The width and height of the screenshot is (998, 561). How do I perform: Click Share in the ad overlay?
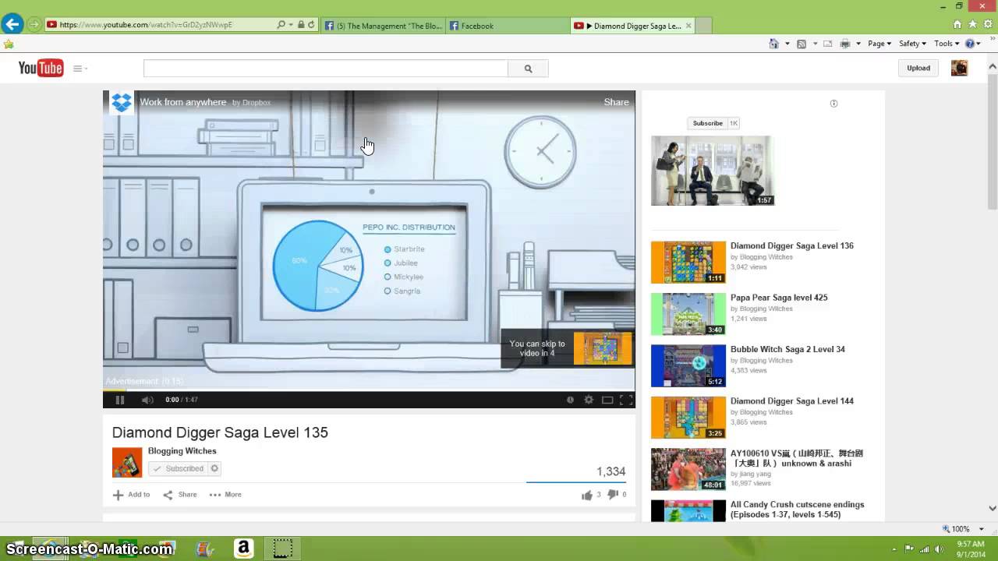point(616,102)
